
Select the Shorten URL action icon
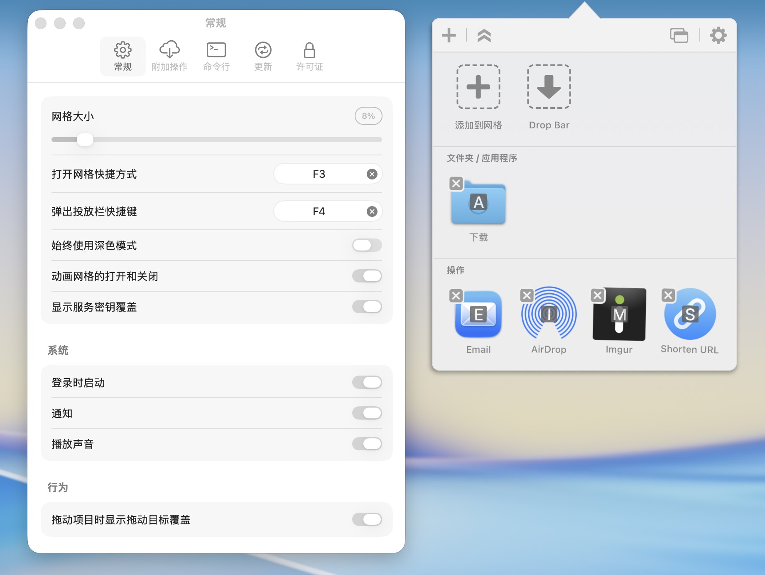point(690,315)
